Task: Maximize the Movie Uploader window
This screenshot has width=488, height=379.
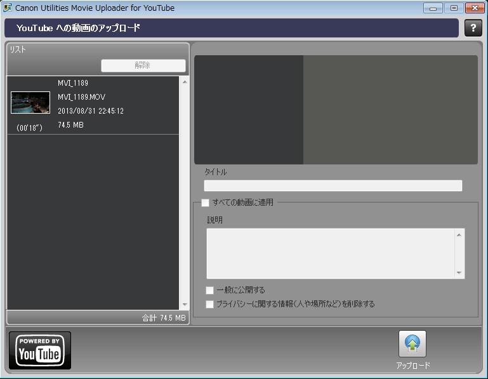Action: pyautogui.click(x=454, y=8)
